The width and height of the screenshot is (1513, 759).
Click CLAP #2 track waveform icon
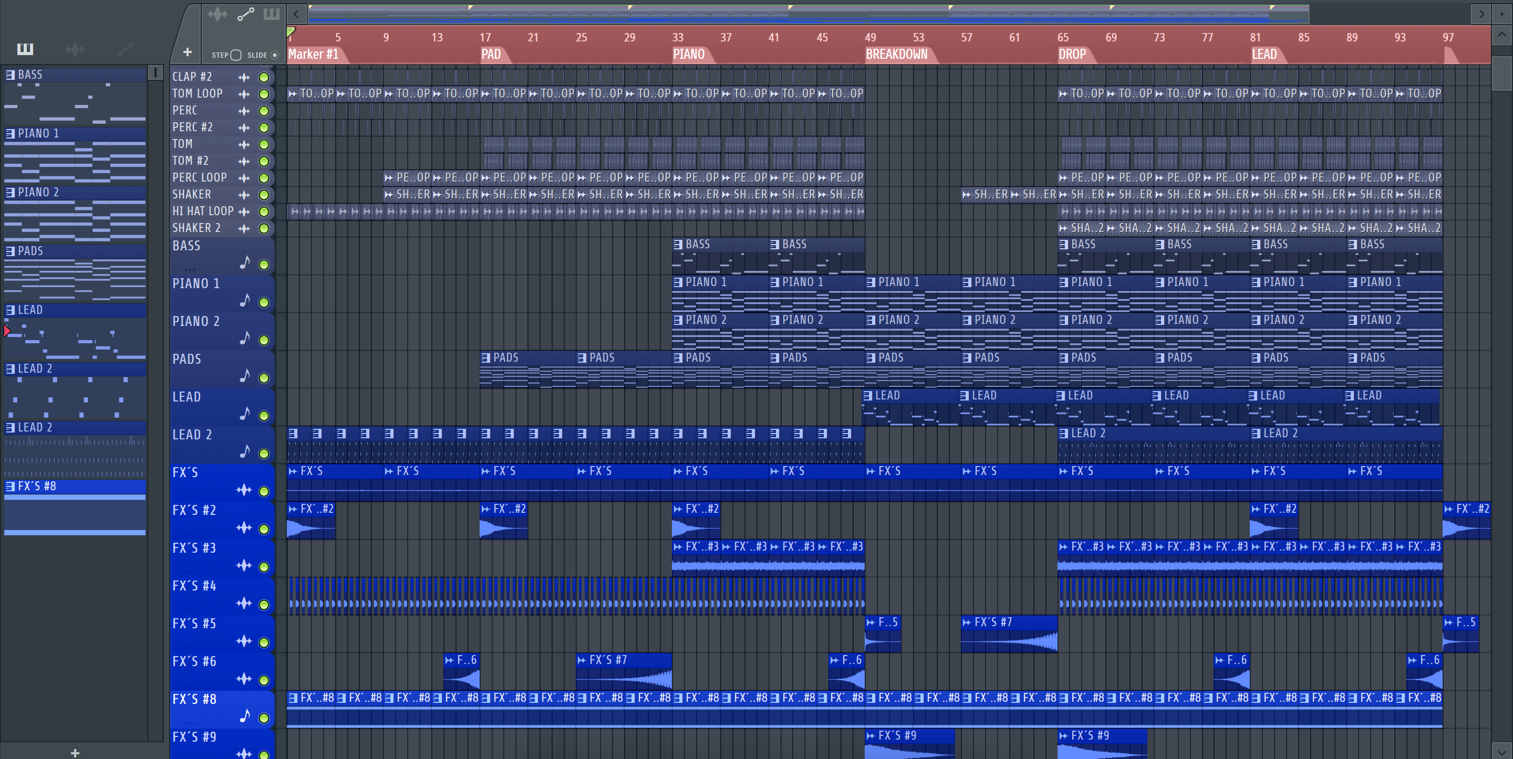(244, 77)
